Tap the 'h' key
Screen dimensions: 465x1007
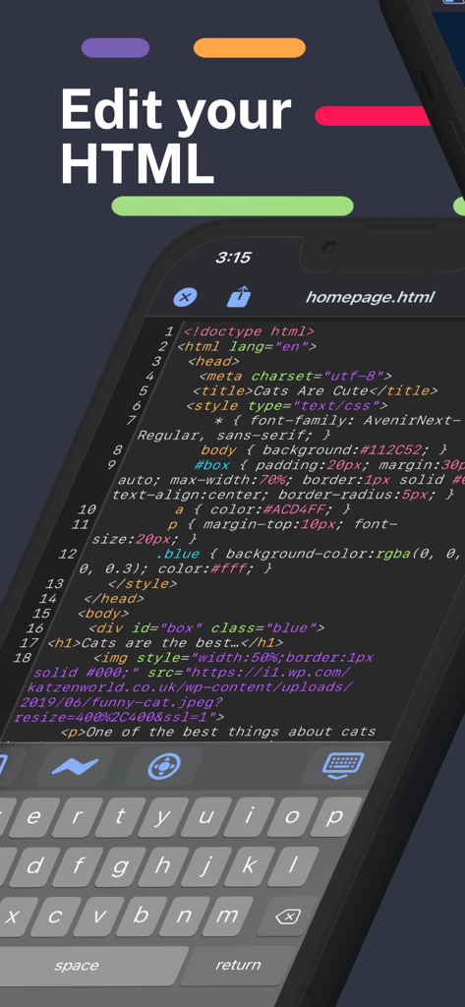[163, 867]
